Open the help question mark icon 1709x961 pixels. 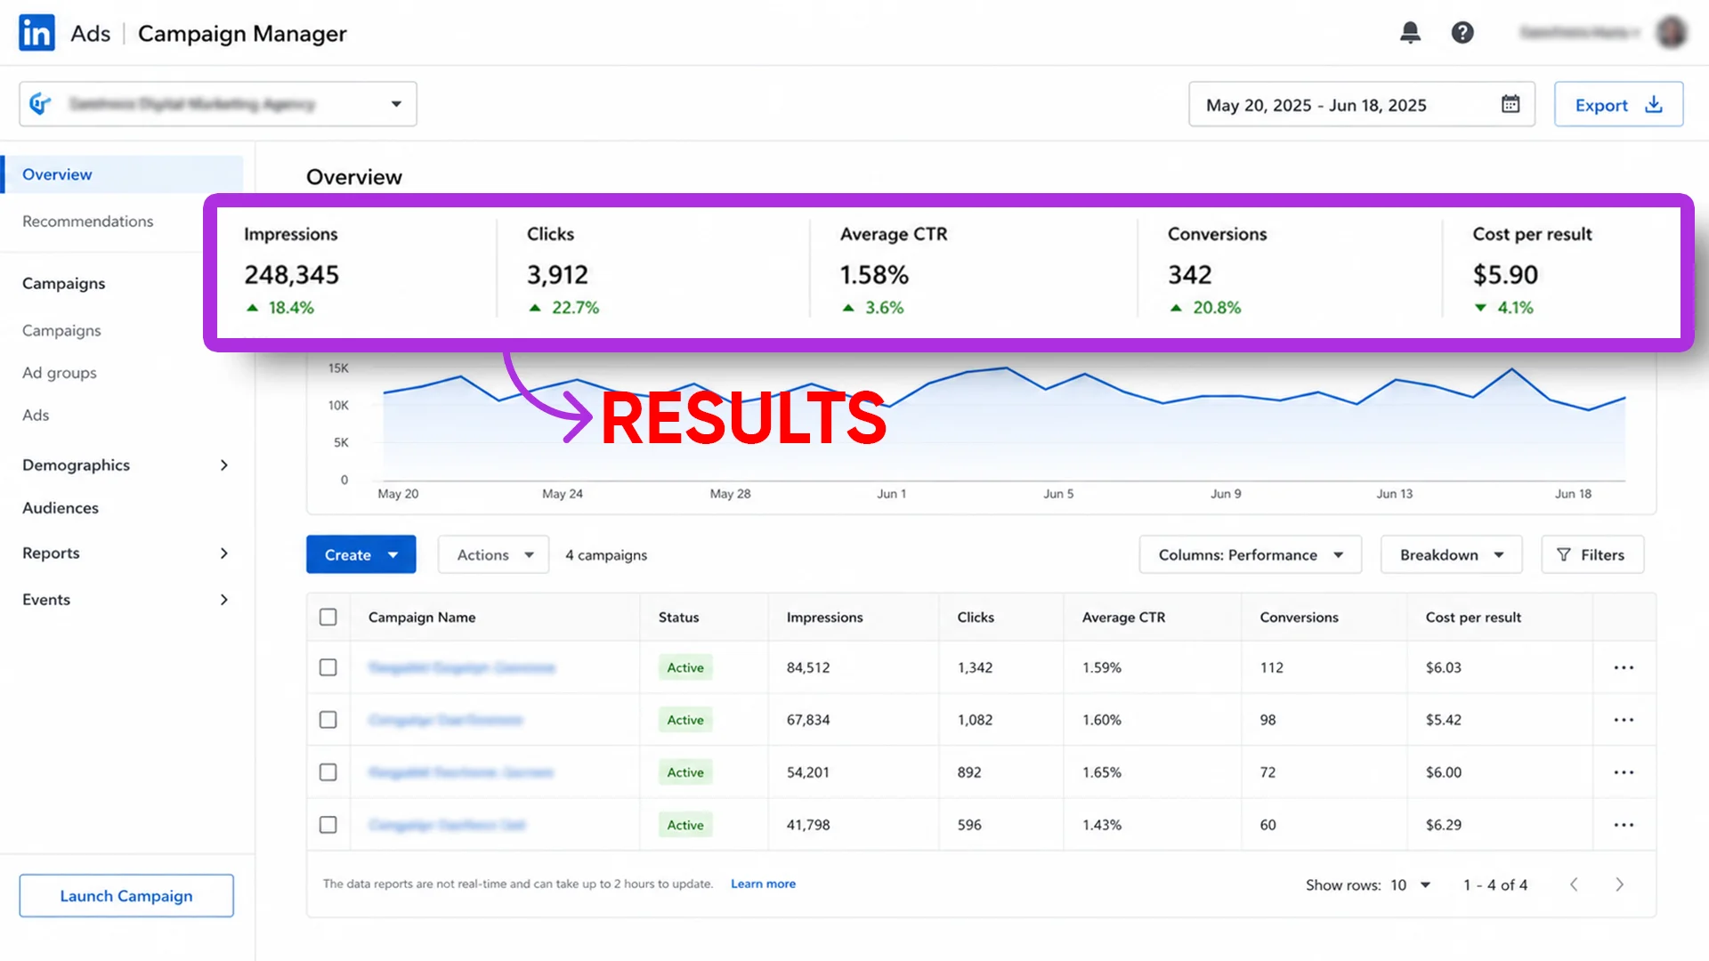(x=1462, y=33)
